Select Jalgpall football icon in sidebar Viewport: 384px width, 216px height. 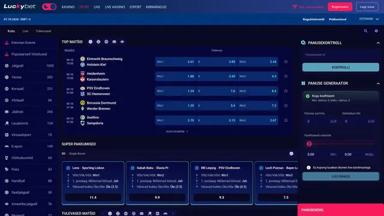click(x=7, y=65)
